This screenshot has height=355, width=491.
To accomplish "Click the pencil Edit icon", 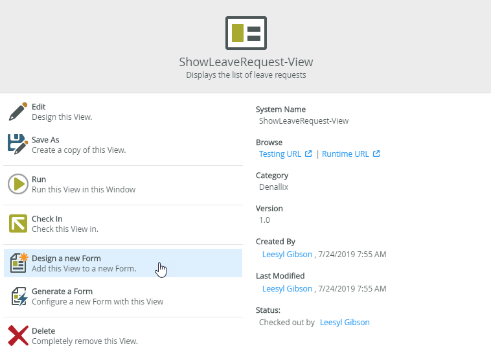I will coord(18,111).
